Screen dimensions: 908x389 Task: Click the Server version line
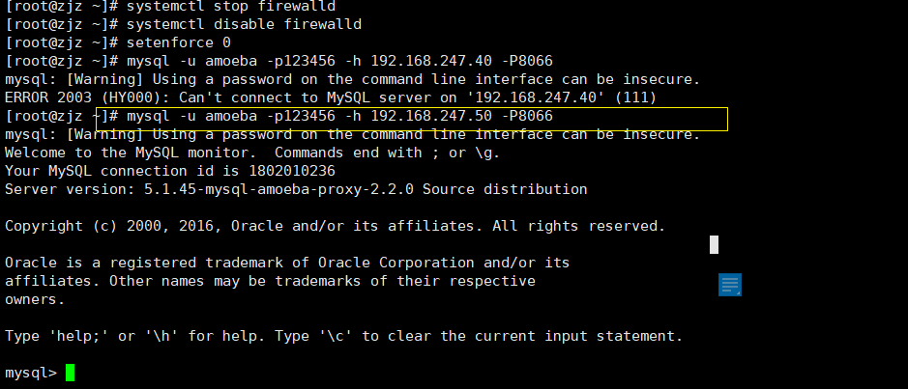[296, 189]
